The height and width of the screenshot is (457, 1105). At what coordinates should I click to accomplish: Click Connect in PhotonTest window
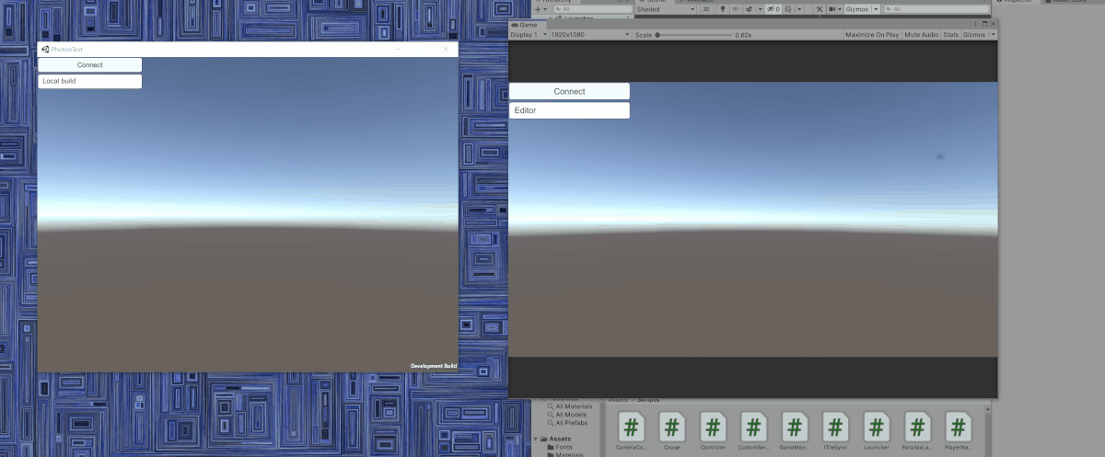pyautogui.click(x=90, y=65)
